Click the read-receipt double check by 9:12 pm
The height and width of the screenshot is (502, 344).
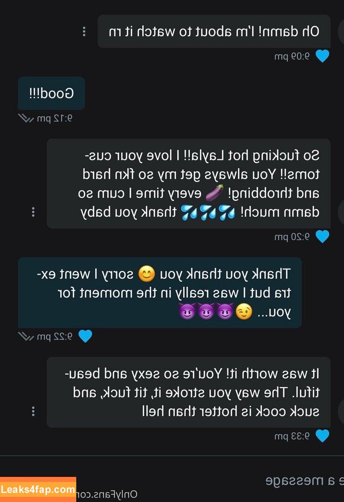point(26,119)
